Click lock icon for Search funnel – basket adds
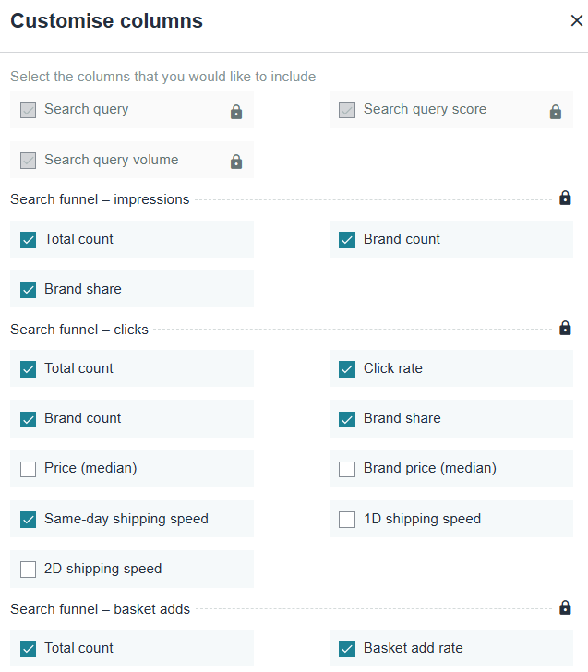 pos(565,607)
